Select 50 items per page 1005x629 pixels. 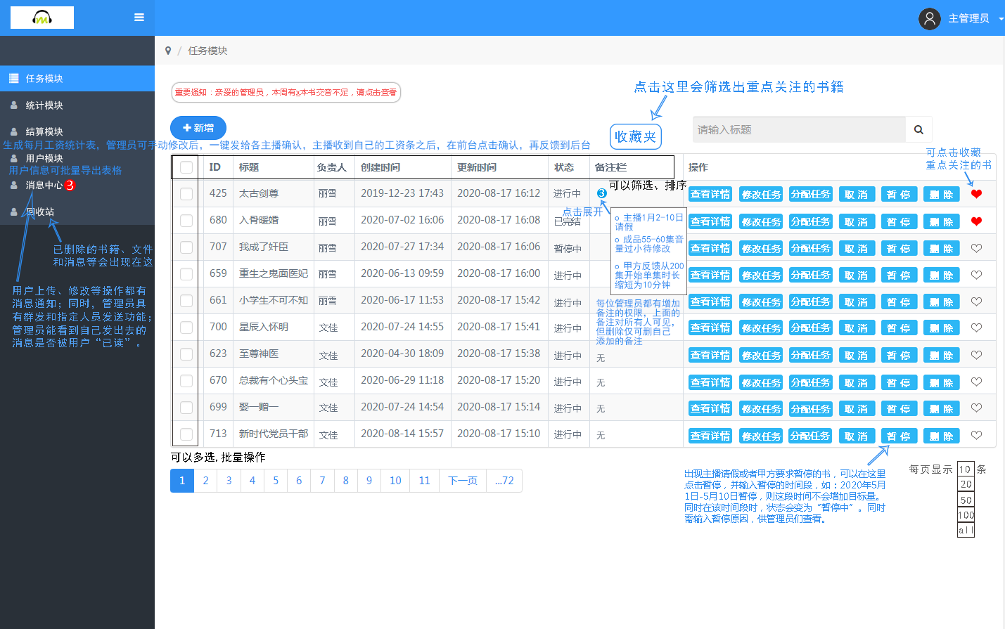(x=966, y=500)
